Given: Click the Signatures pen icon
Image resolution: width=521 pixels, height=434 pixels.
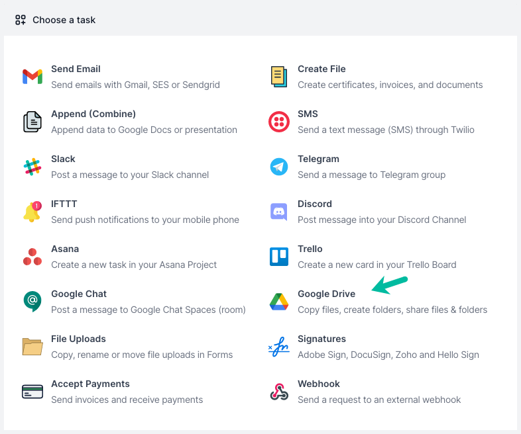Looking at the screenshot, I should point(279,347).
